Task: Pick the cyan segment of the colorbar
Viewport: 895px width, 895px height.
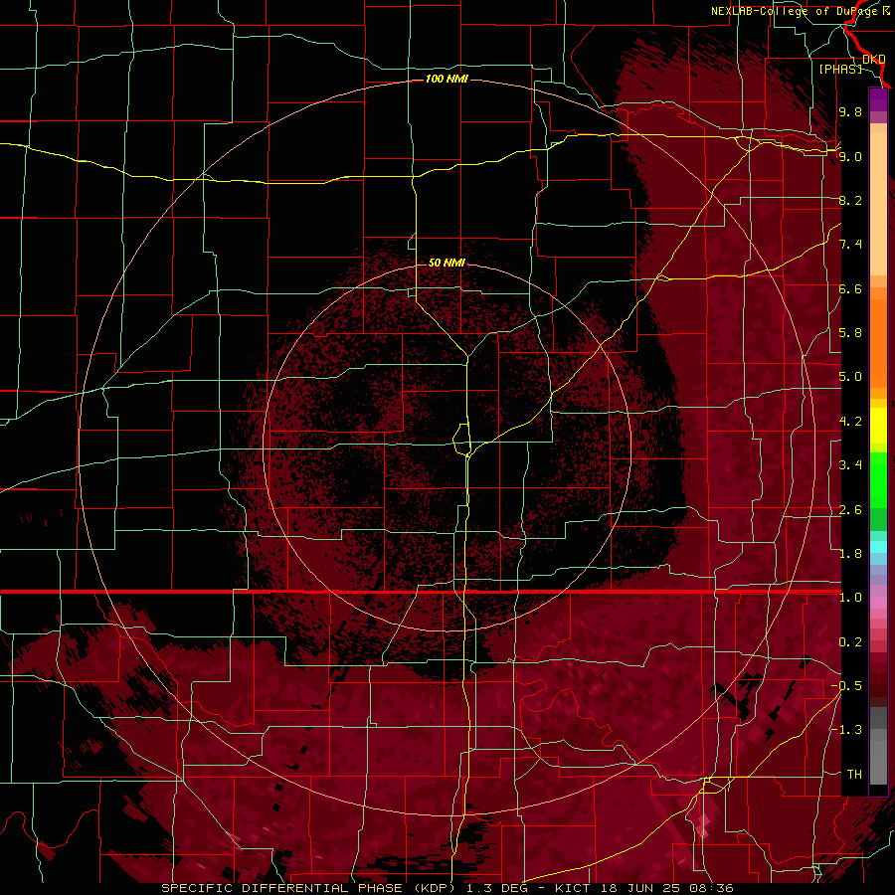Action: click(x=878, y=547)
